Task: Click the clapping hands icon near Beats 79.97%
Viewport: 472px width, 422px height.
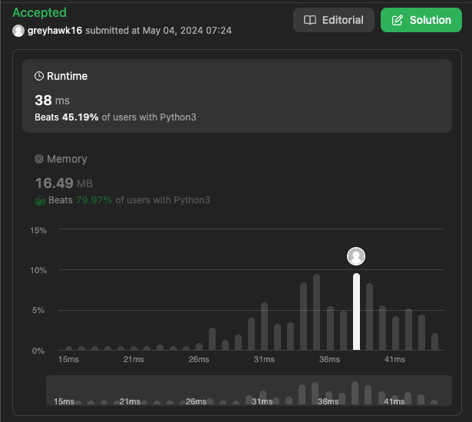Action: tap(40, 200)
